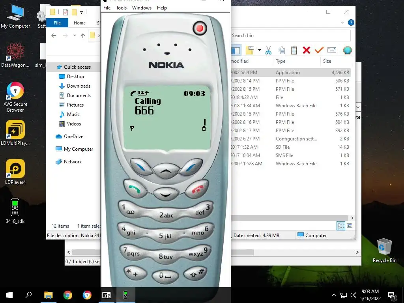The image size is (404, 303).
Task: Tap the 2abc key
Action: [166, 215]
